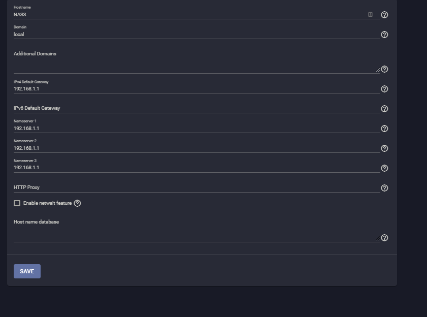
Task: Click into the Hostname field containing NAS3
Action: point(188,15)
